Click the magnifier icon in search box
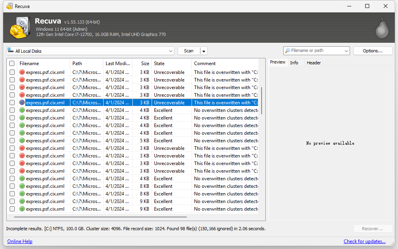The height and width of the screenshot is (249, 398). [x=288, y=51]
